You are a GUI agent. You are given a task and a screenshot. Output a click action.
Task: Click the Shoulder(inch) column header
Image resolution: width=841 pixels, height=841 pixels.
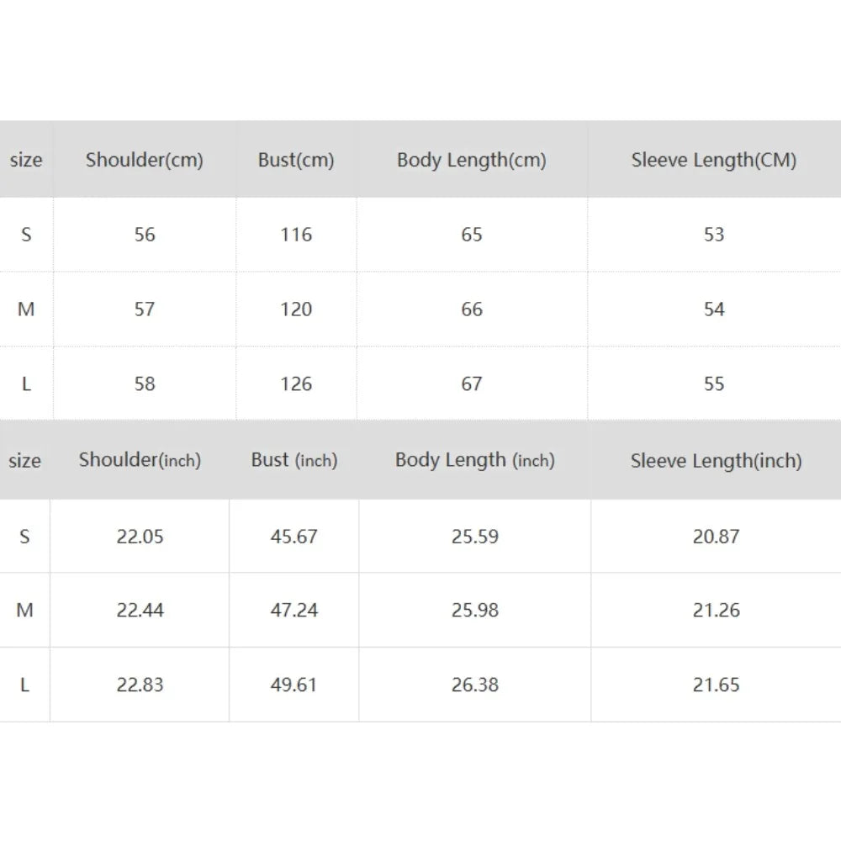click(140, 460)
